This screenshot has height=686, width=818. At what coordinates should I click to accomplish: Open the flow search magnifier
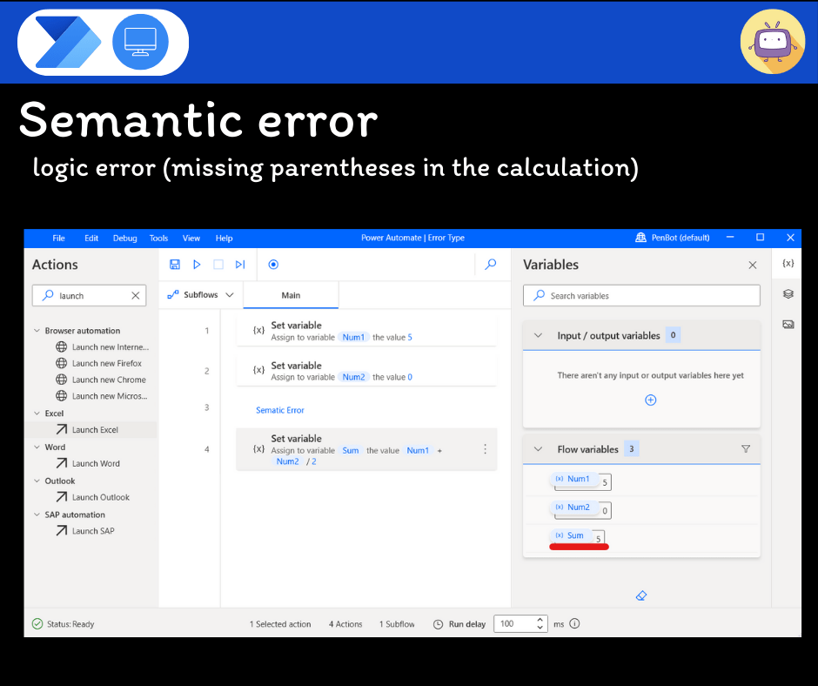(x=491, y=265)
